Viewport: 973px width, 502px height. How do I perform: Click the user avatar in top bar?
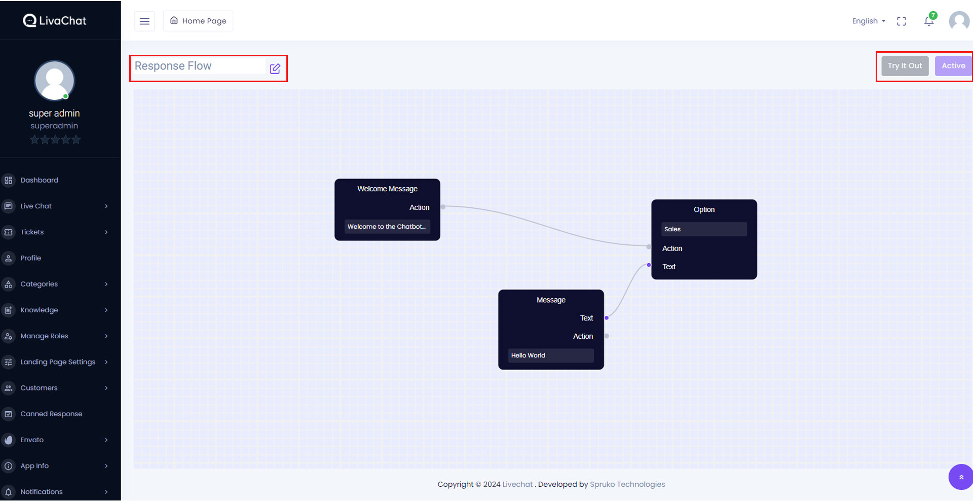[959, 21]
